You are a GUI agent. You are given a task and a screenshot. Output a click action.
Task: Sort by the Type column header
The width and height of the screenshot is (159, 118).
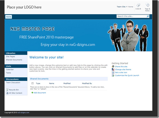38,83
